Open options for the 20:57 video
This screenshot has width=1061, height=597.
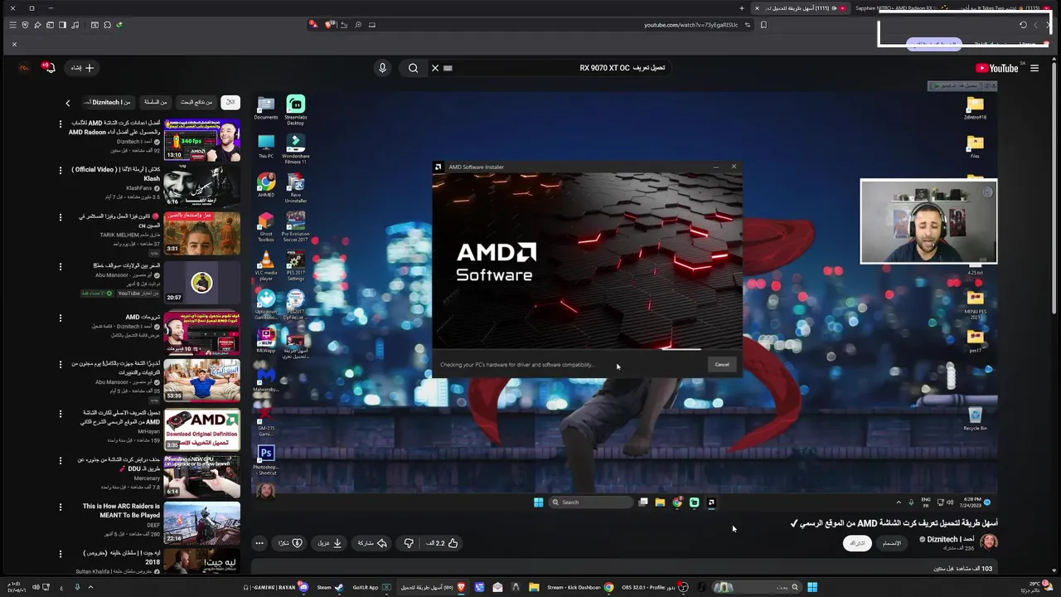point(60,266)
